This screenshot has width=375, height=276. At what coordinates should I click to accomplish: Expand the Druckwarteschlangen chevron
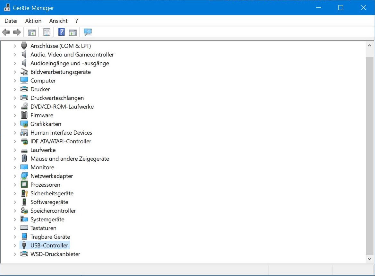pyautogui.click(x=15, y=98)
